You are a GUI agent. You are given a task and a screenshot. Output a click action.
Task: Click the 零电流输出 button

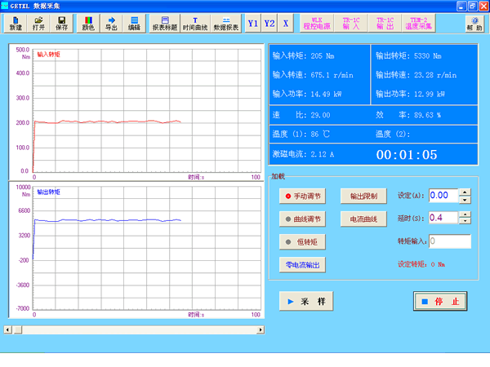click(302, 264)
